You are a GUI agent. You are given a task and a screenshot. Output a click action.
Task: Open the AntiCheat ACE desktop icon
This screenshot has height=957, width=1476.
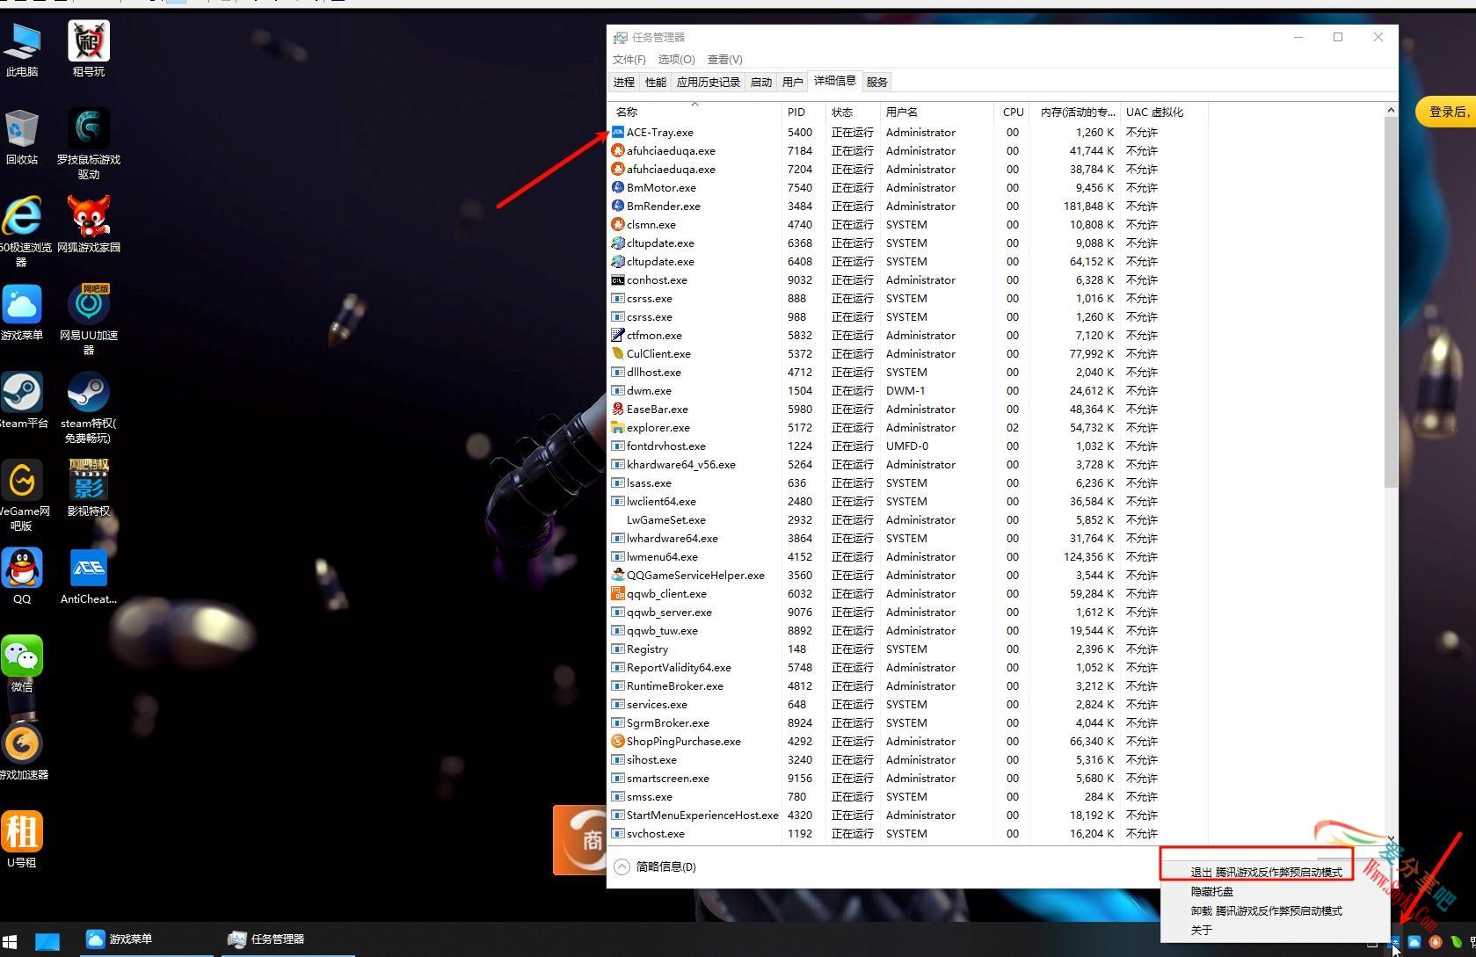pyautogui.click(x=88, y=569)
